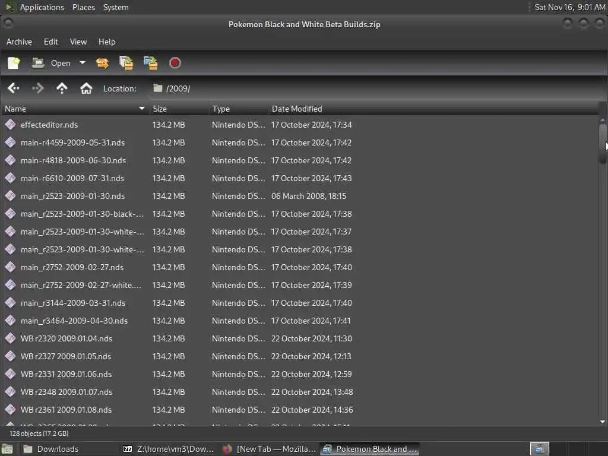This screenshot has height=456, width=608.
Task: Open the Archive menu
Action: [20, 42]
